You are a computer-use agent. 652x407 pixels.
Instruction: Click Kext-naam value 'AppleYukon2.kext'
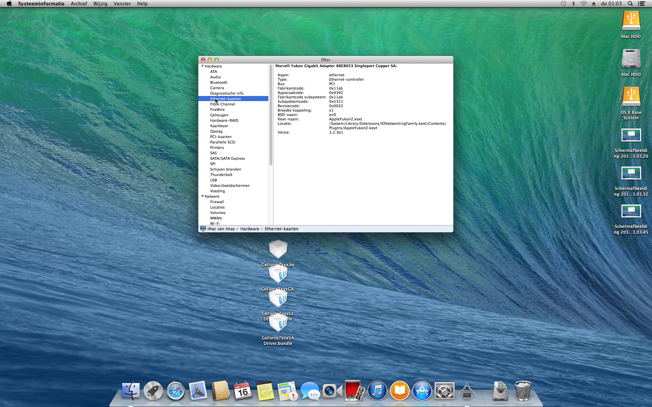click(x=345, y=119)
